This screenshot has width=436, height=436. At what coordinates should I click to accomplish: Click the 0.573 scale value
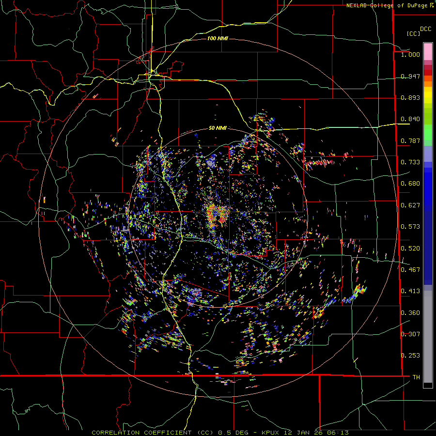tap(410, 227)
